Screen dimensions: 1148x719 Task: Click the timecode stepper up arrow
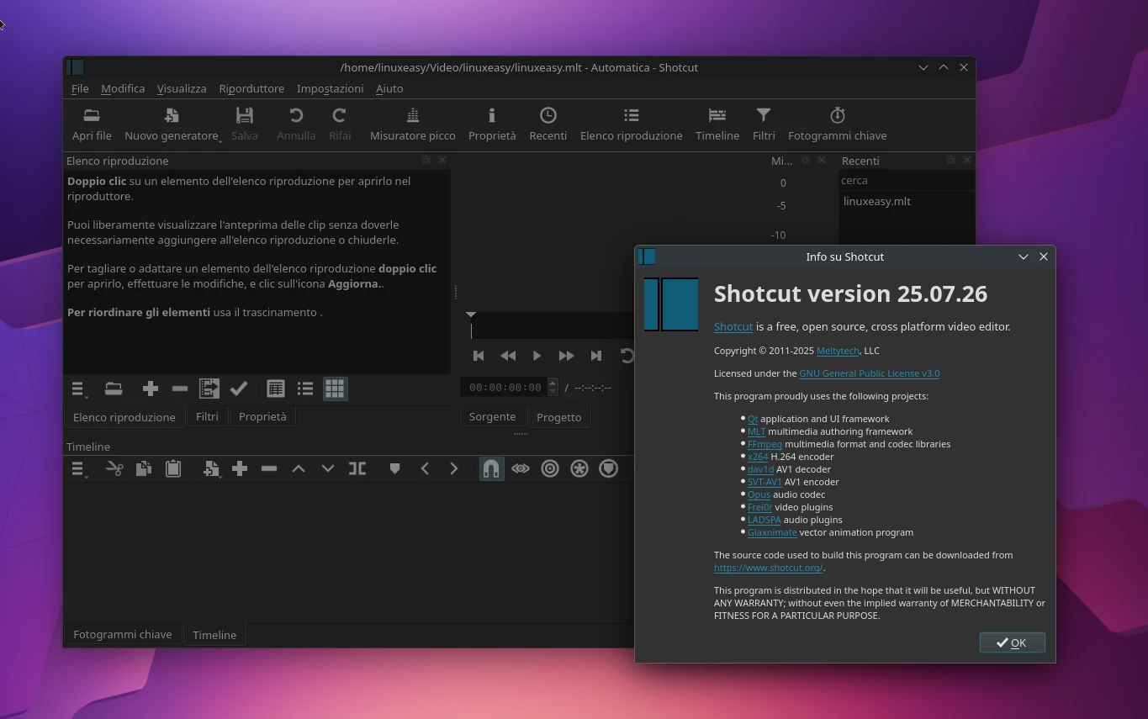click(553, 383)
